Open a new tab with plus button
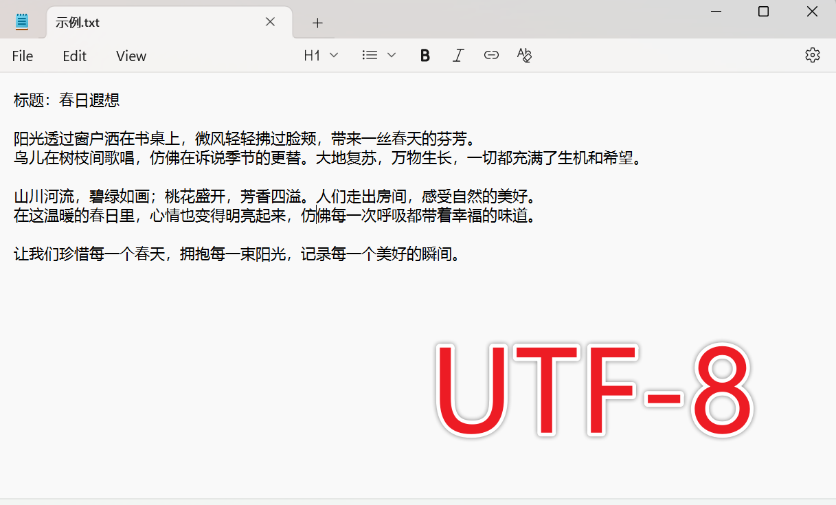This screenshot has width=836, height=505. tap(317, 23)
